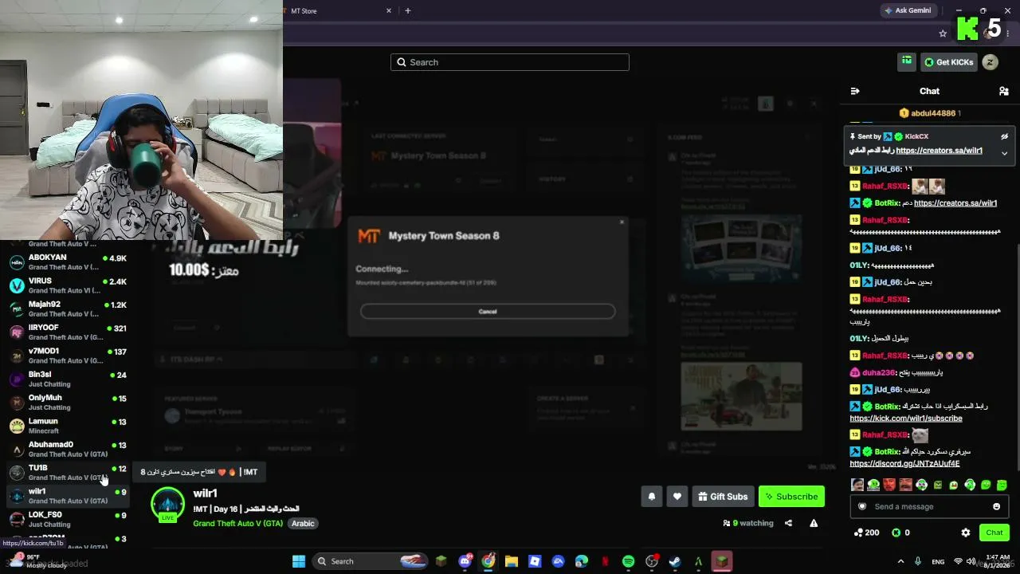Send the message with the green Chat button

(x=994, y=533)
